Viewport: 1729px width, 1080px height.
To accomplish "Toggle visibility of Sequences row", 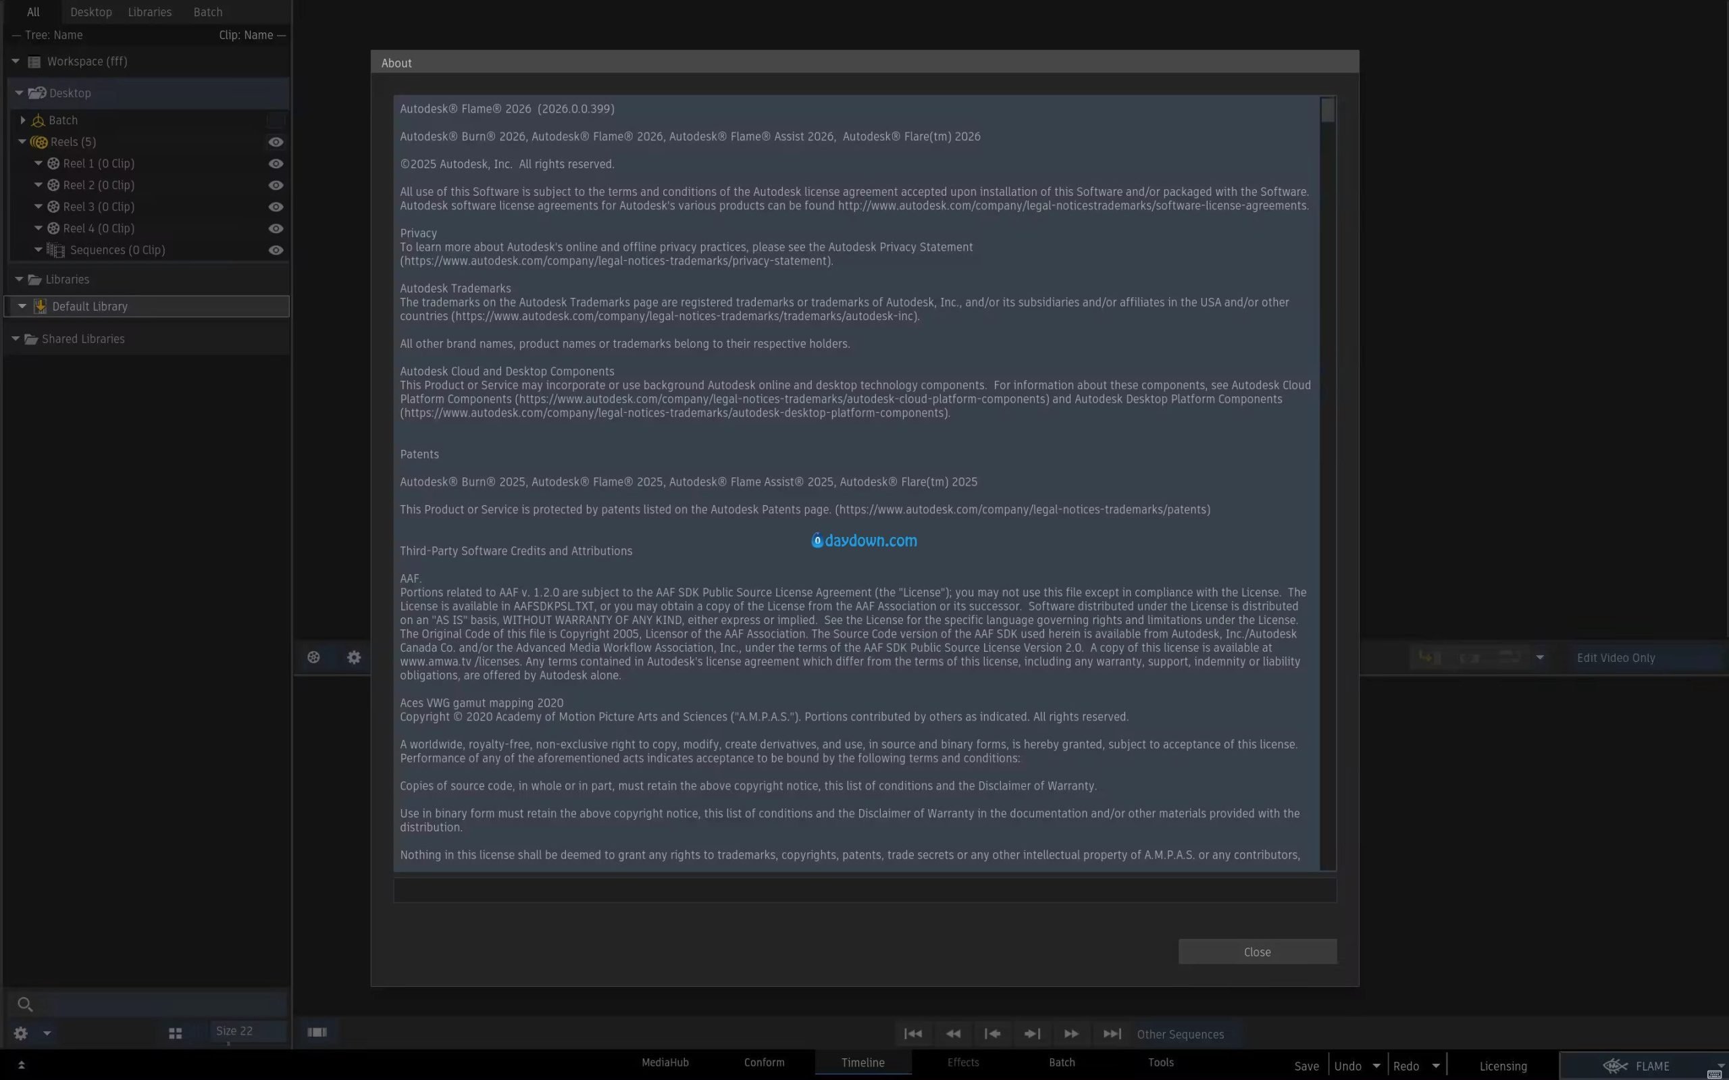I will (276, 250).
